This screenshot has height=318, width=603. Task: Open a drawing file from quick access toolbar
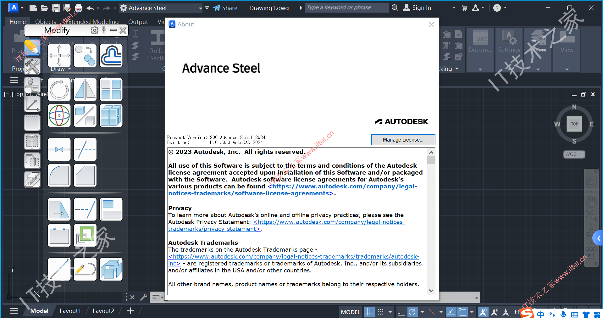coord(44,8)
